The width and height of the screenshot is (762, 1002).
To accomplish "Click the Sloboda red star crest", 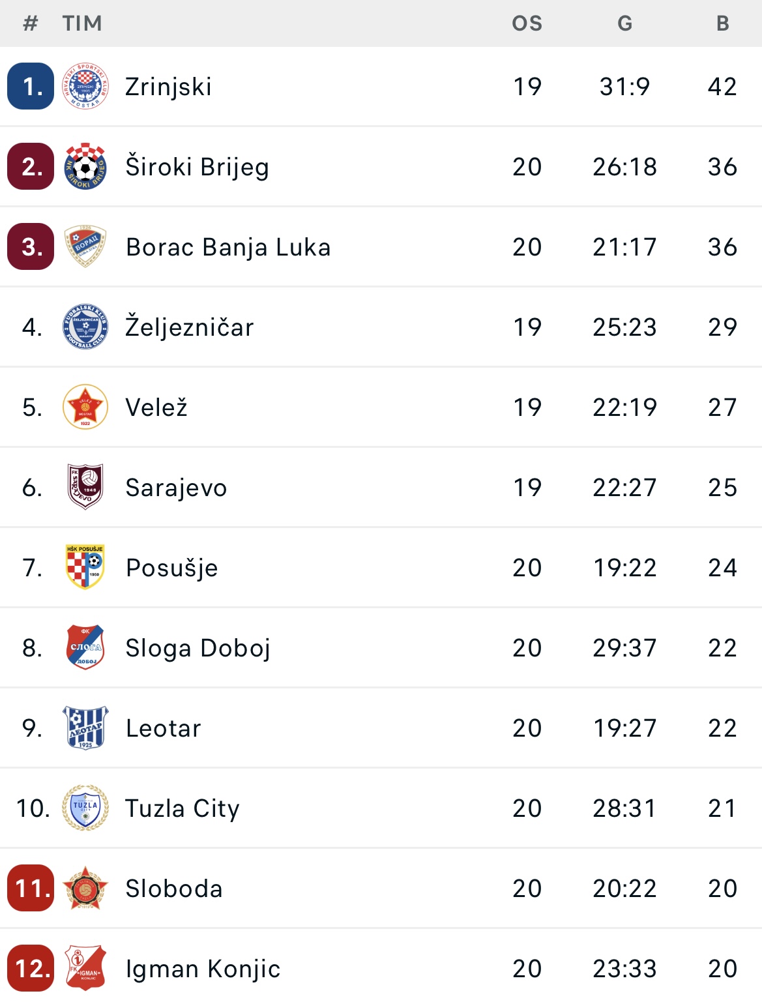I will [85, 888].
